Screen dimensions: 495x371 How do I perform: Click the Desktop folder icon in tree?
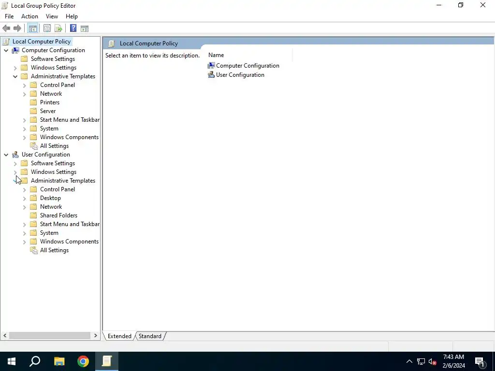(x=33, y=198)
